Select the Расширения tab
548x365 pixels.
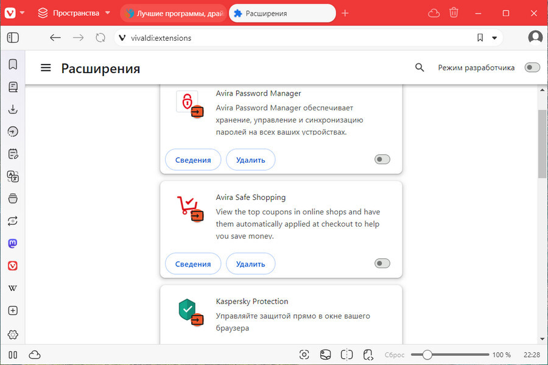(283, 13)
